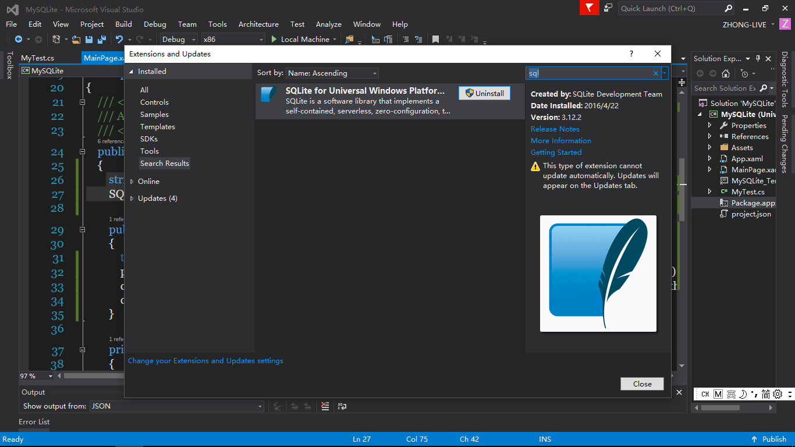Save the current file with the disk icon
The width and height of the screenshot is (795, 447).
[x=89, y=39]
